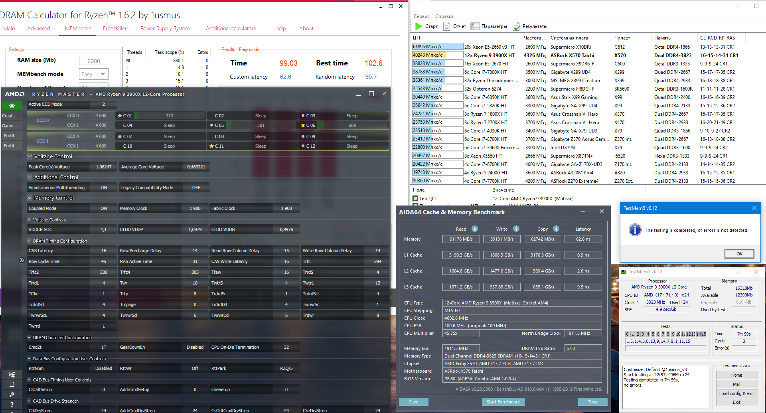The image size is (766, 413).
Task: Click the Результаты results icon
Action: tap(516, 26)
